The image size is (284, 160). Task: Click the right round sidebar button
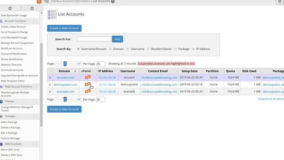tap(32, 8)
